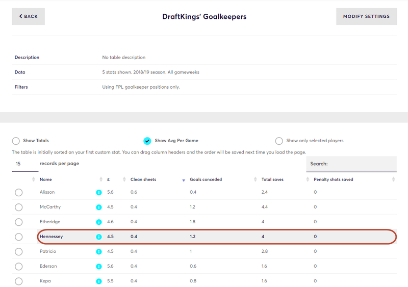Open Hennessey's player info icon
The height and width of the screenshot is (287, 408).
pos(99,237)
